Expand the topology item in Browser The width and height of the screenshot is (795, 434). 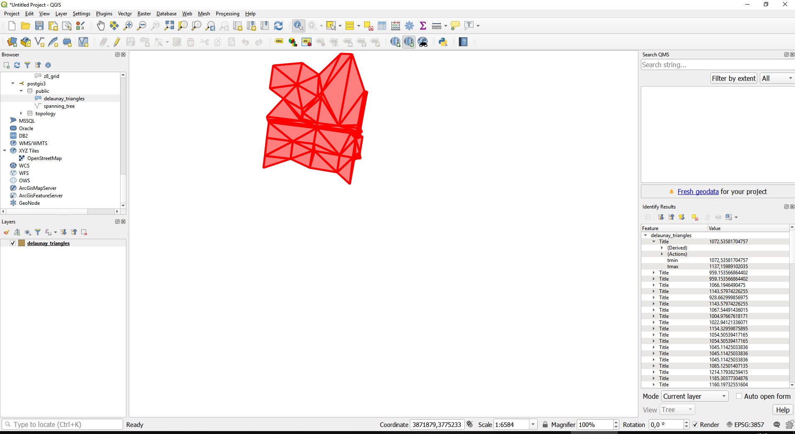point(21,113)
